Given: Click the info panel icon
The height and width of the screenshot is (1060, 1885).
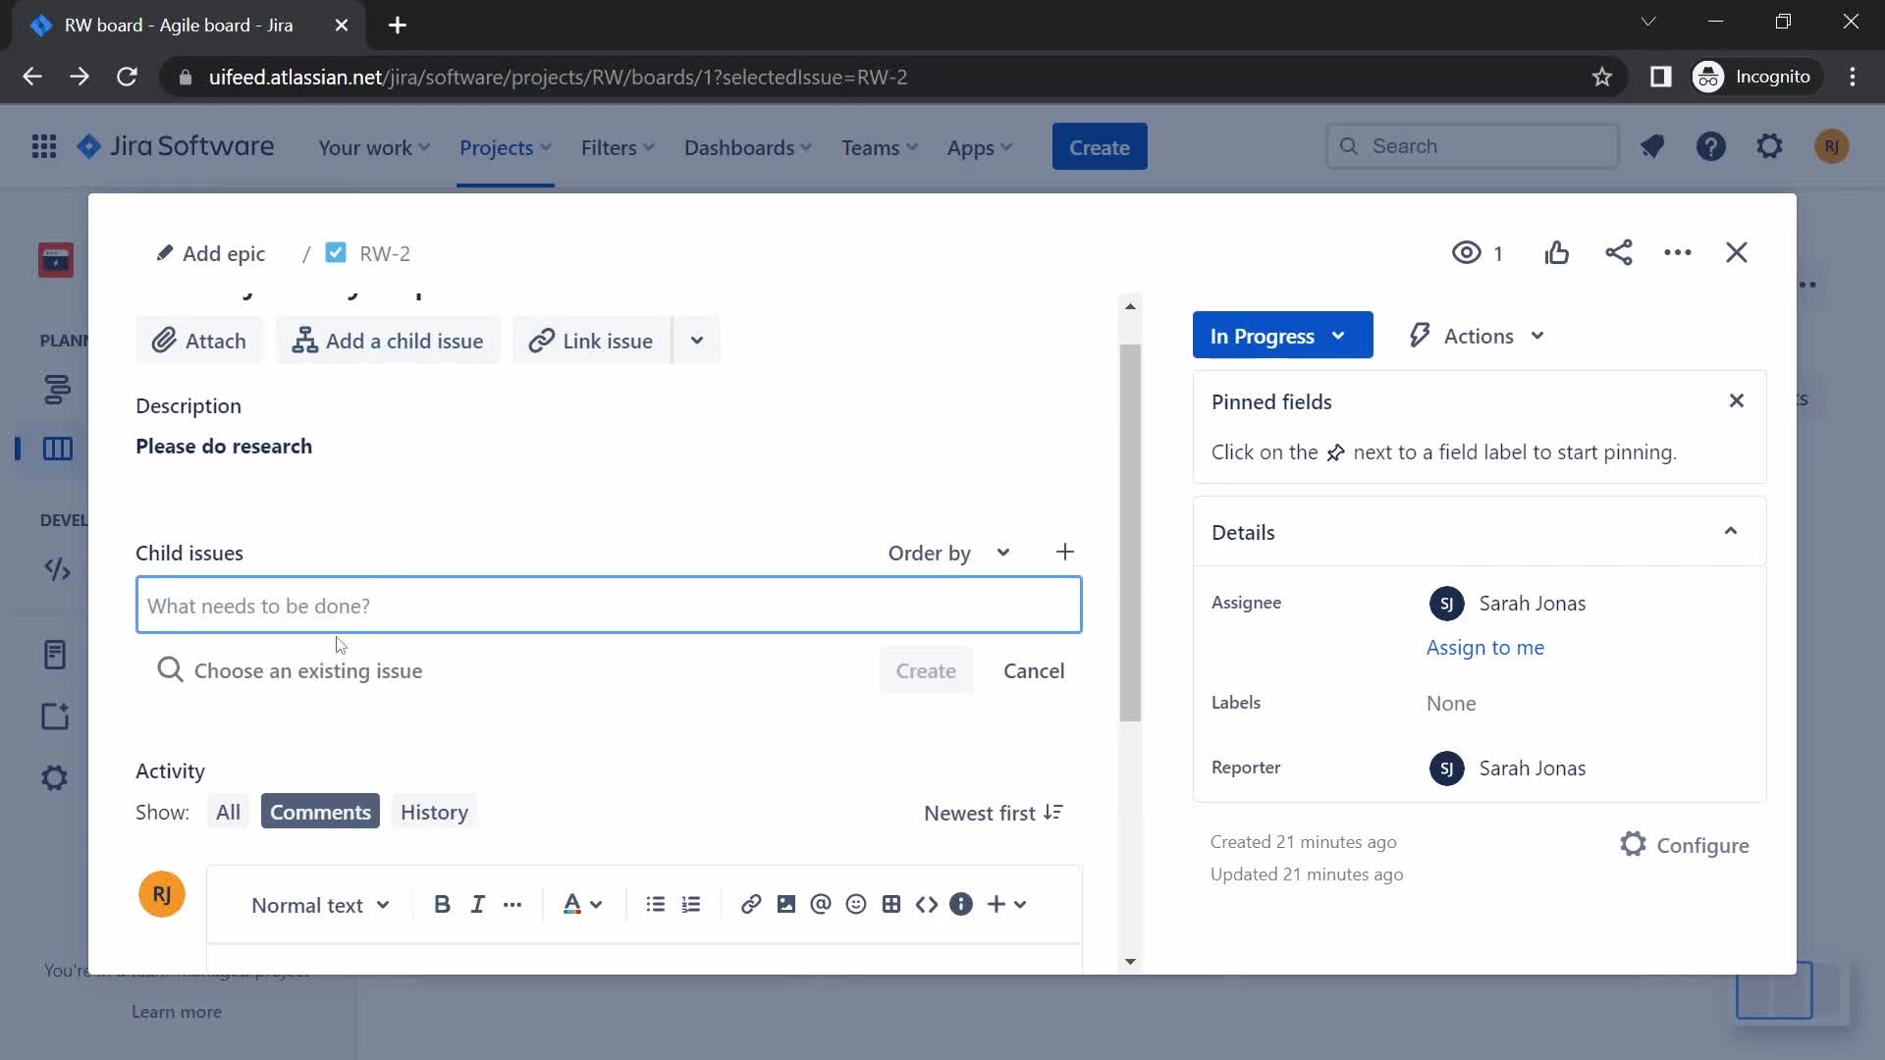Looking at the screenshot, I should coord(961,905).
